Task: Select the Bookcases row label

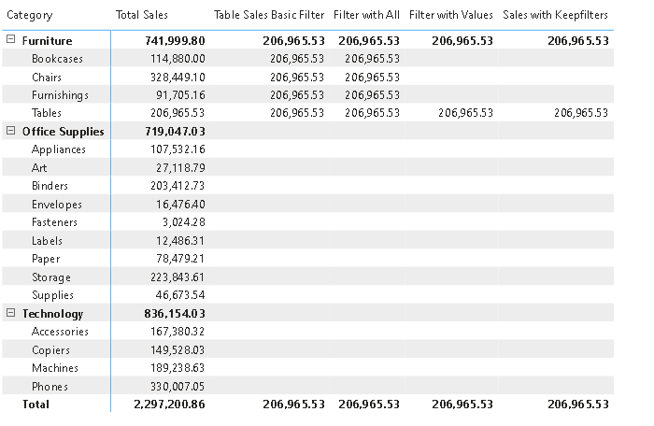Action: (57, 59)
